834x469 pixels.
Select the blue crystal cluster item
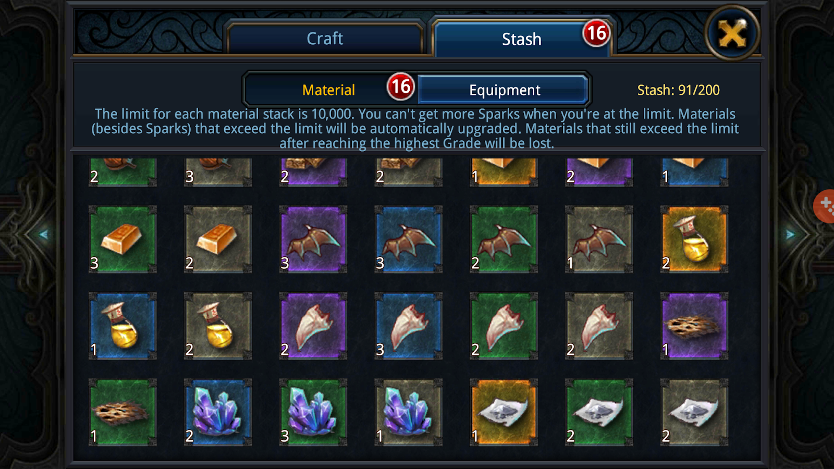(x=218, y=412)
